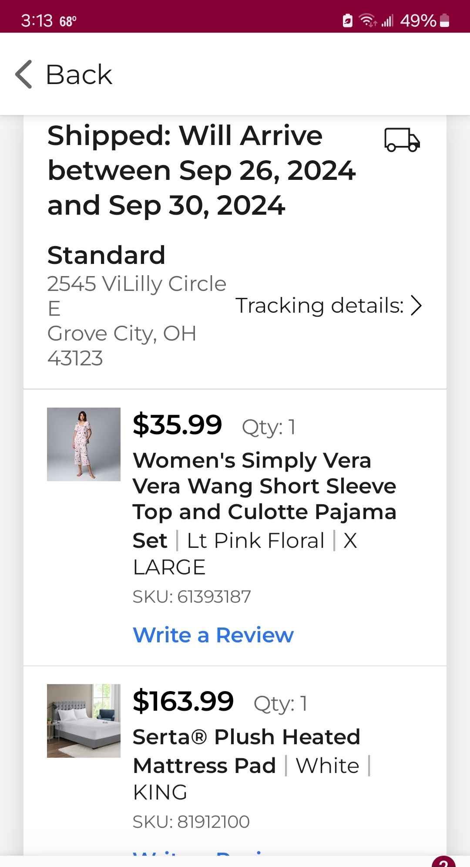This screenshot has width=470, height=867.
Task: Write a Review for pajama set
Action: tap(213, 634)
